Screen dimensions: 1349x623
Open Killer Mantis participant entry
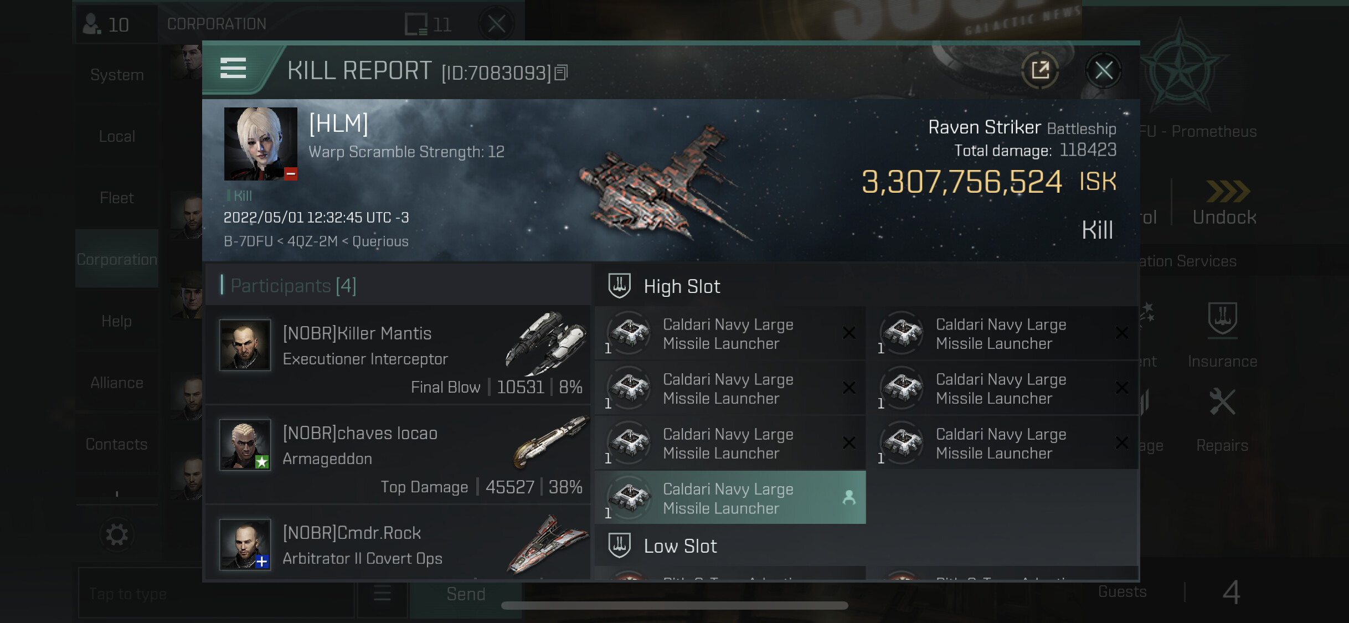398,355
